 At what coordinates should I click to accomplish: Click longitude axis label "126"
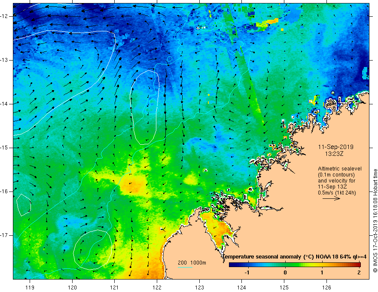pyautogui.click(x=326, y=287)
